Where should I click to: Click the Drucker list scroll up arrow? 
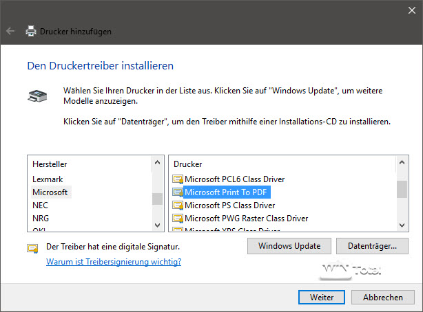click(402, 163)
